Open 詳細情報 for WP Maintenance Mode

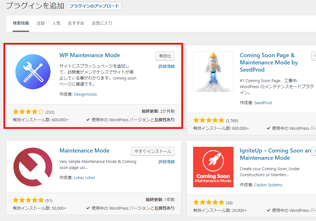[x=167, y=66]
